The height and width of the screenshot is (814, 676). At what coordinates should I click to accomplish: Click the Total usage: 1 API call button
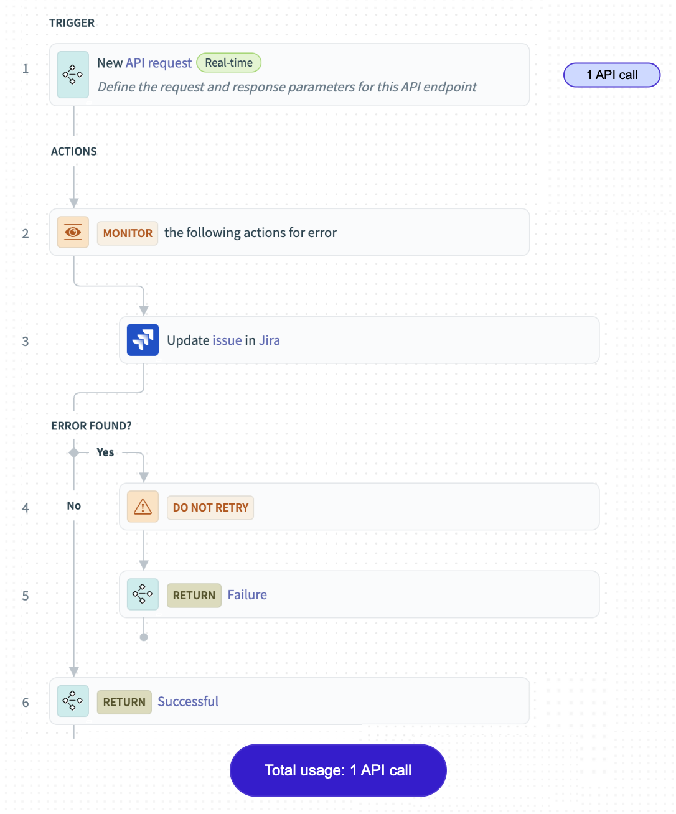[337, 770]
